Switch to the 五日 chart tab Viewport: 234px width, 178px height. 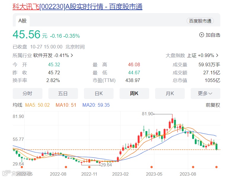63,94
